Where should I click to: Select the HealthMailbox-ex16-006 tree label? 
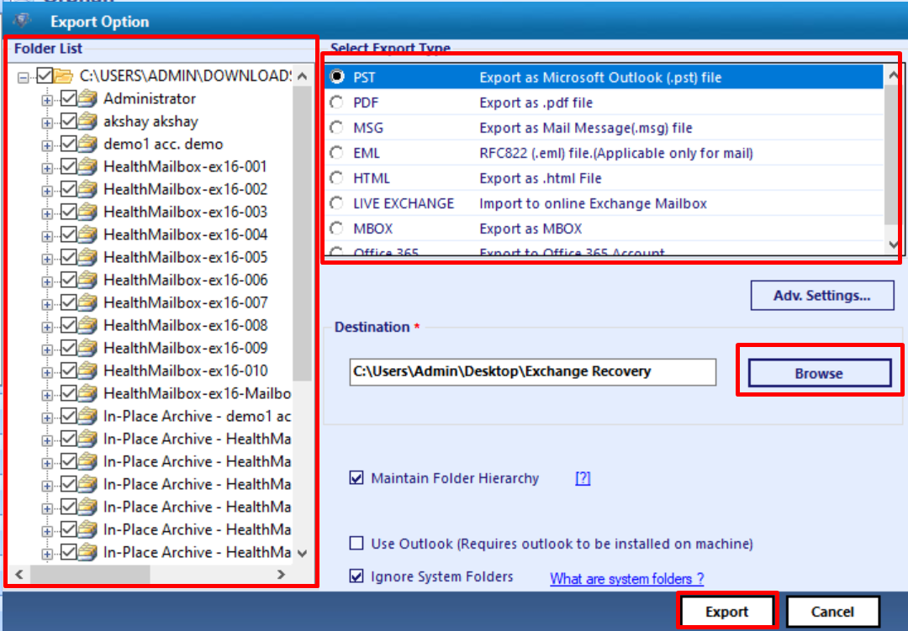[x=185, y=280]
